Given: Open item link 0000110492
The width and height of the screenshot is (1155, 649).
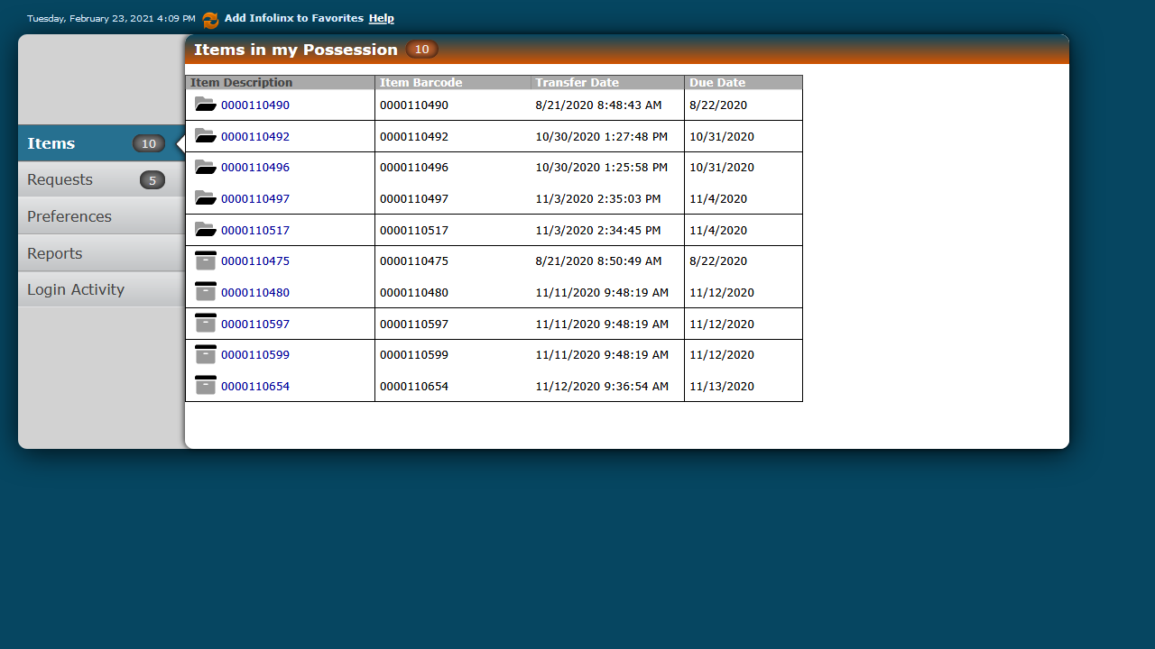Looking at the screenshot, I should coord(255,137).
